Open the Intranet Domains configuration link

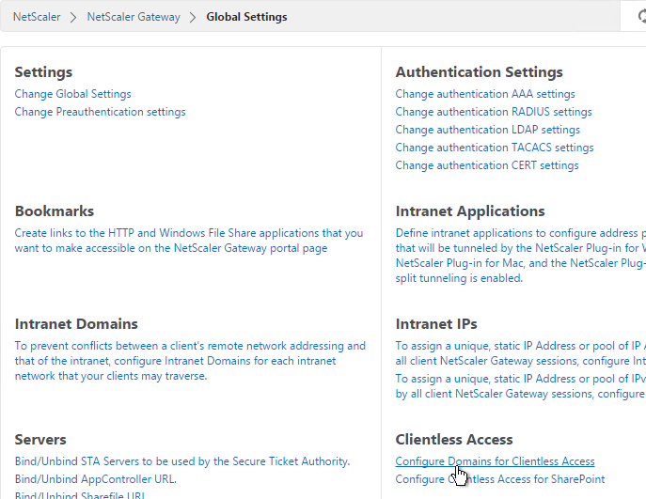(x=190, y=361)
